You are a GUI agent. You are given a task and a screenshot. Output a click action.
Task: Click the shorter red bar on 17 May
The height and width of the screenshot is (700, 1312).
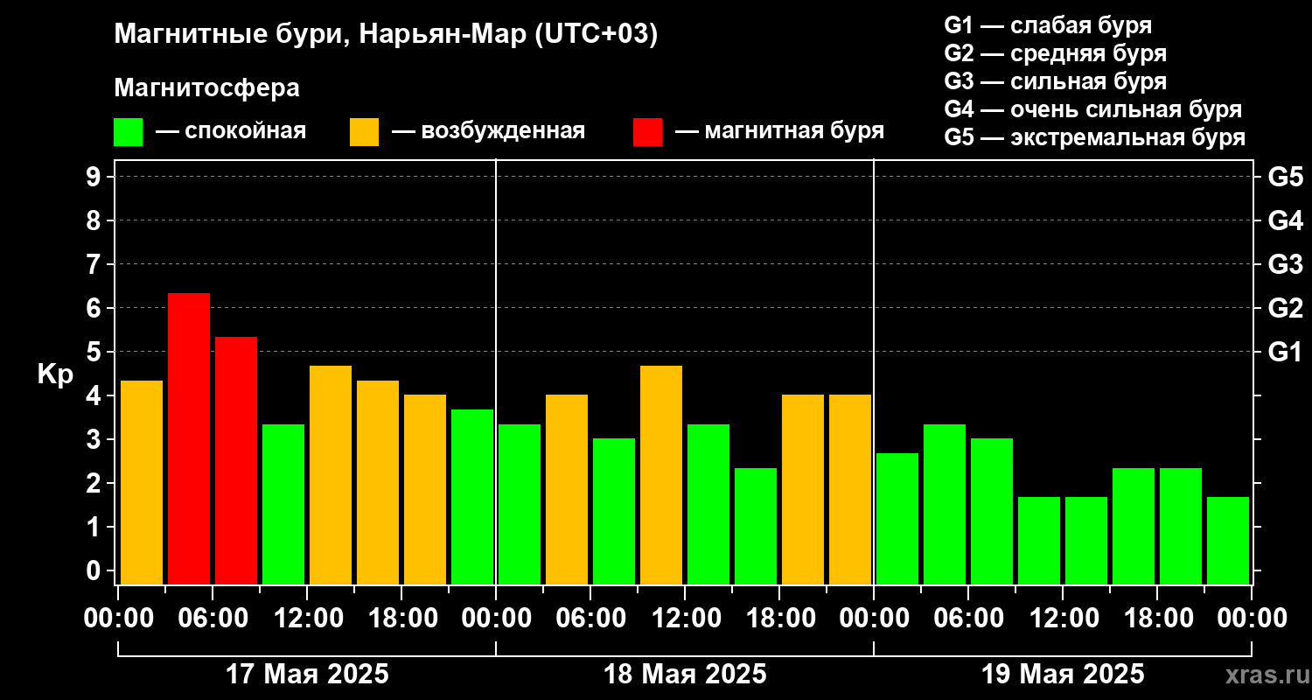pyautogui.click(x=236, y=460)
